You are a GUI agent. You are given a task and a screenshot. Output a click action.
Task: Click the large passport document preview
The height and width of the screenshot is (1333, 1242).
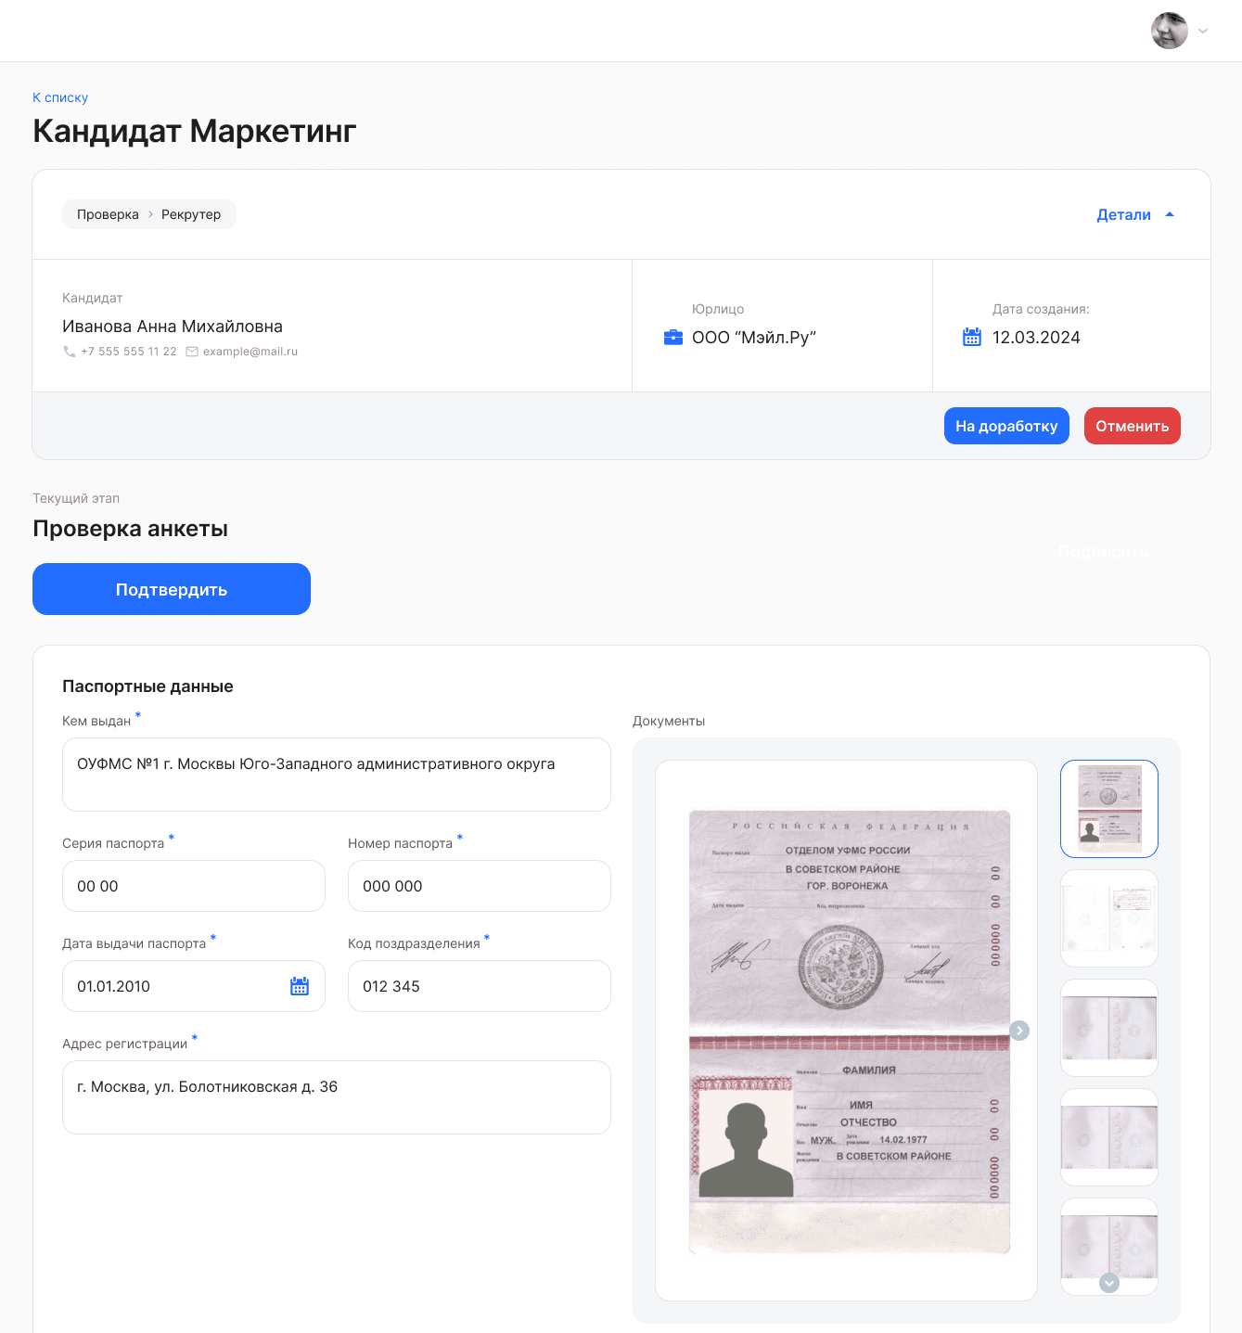click(846, 1031)
